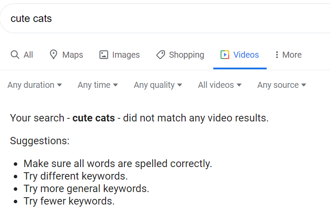Open the Any quality dropdown
The image size is (330, 214).
pyautogui.click(x=158, y=85)
